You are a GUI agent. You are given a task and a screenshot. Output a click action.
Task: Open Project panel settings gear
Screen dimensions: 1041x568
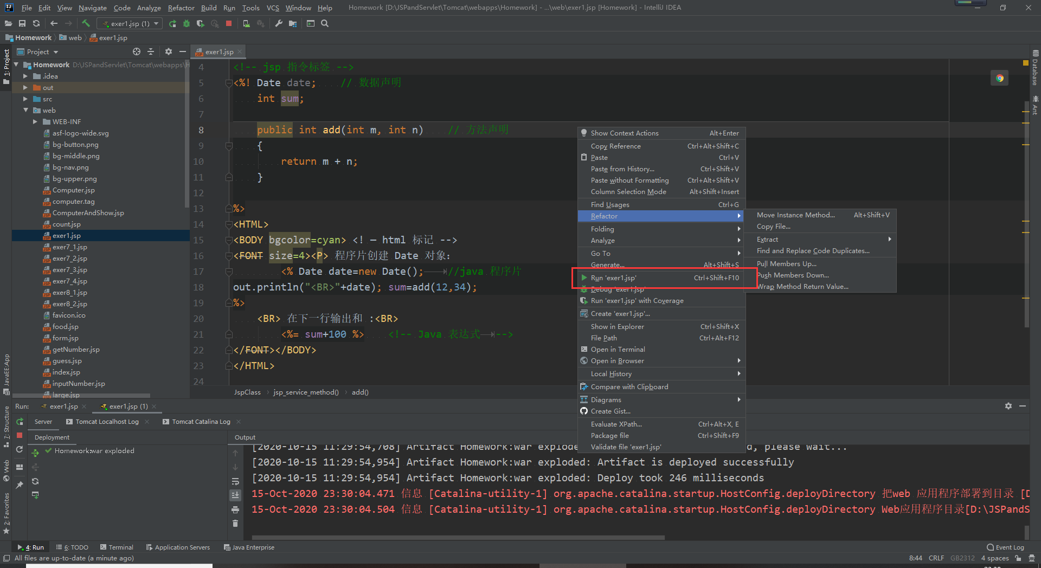point(169,51)
